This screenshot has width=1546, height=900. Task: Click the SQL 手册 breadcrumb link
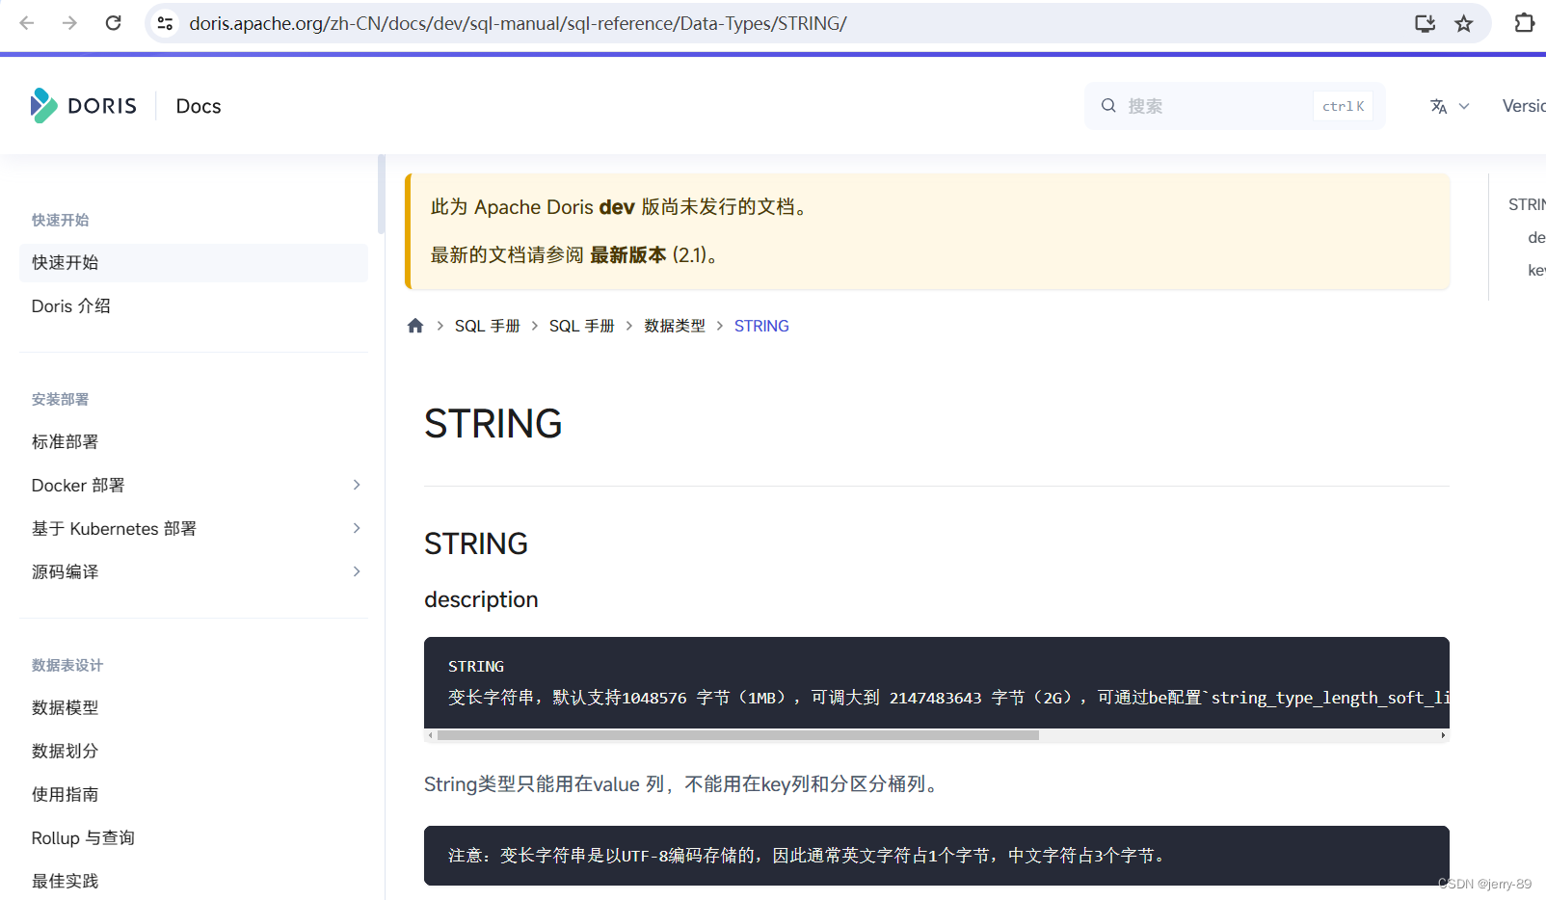[x=488, y=325]
